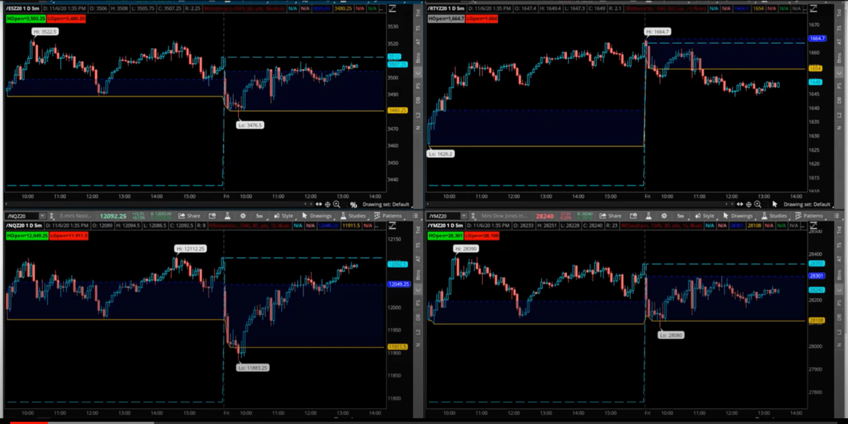848x424 pixels.
Task: Open the TS side tab of the /ESZ20 chart
Action: point(418,28)
